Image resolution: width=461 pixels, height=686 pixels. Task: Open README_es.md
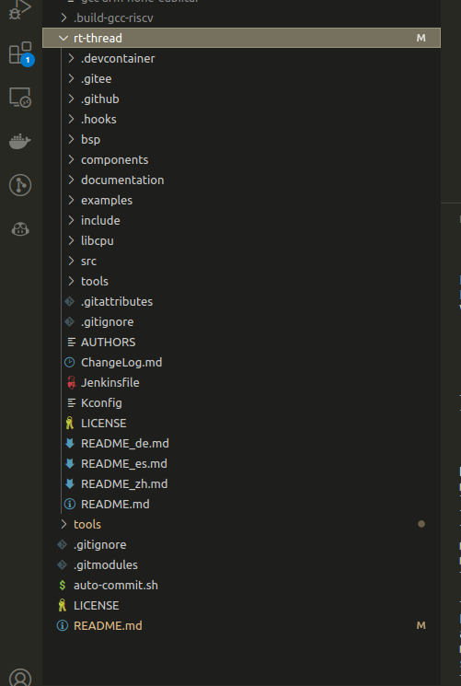coord(124,463)
